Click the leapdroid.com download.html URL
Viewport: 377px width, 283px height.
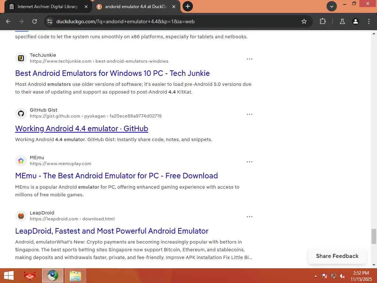[x=72, y=219]
